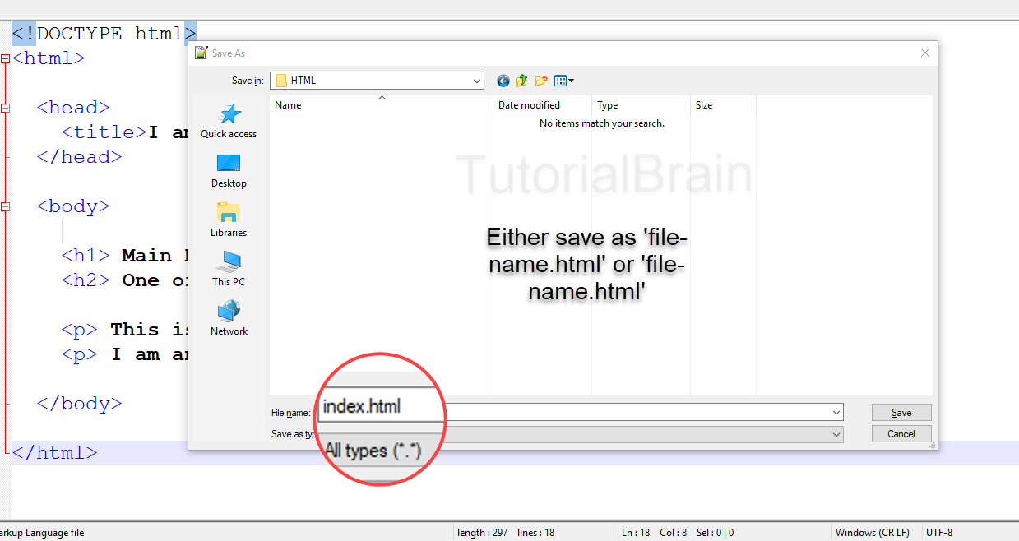Click the 'Save in:' label
Image resolution: width=1019 pixels, height=541 pixels.
(x=248, y=81)
